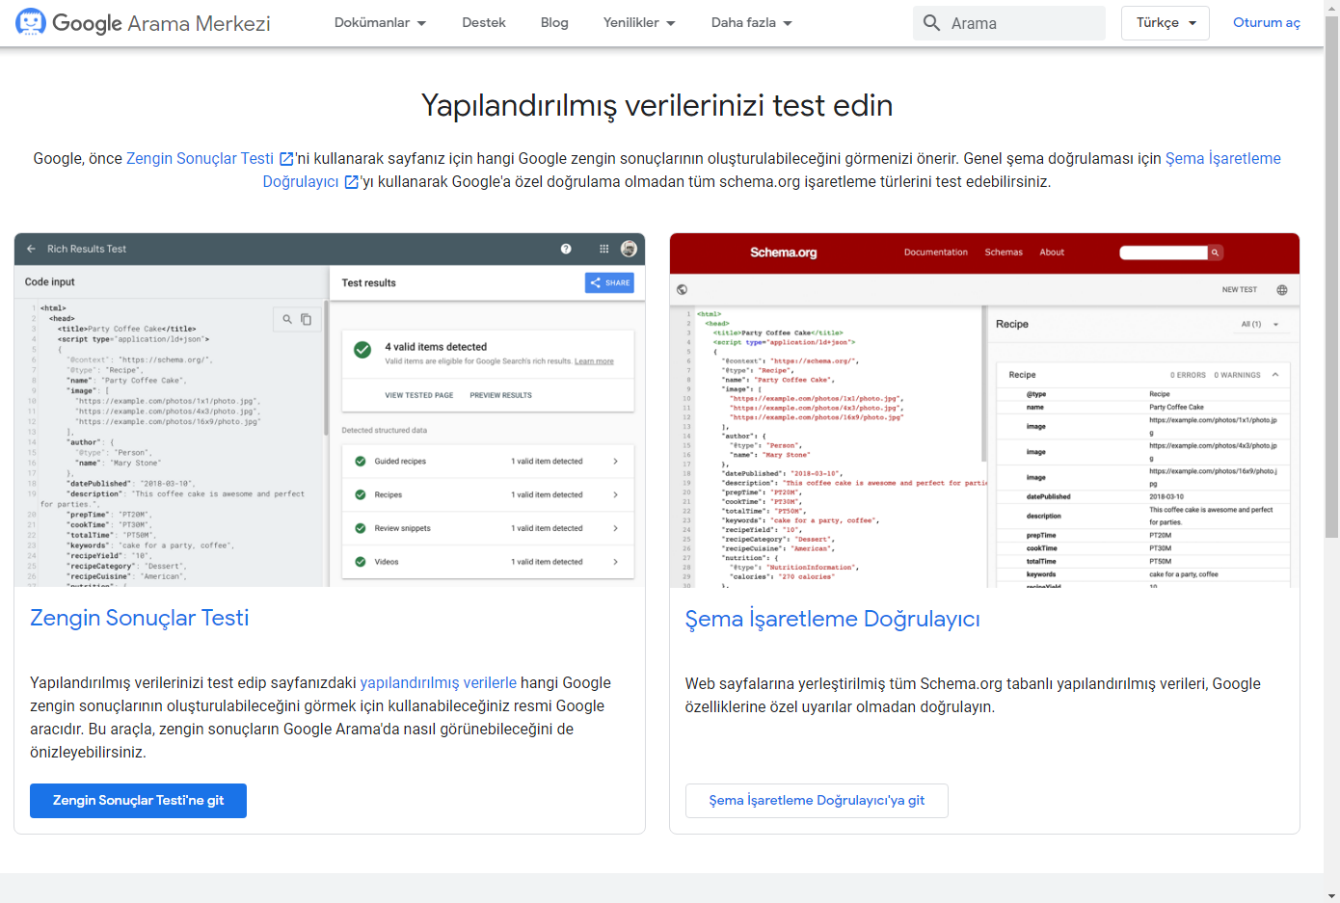Expand Recipes row chevron
Viewport: 1340px width, 903px height.
tap(616, 494)
